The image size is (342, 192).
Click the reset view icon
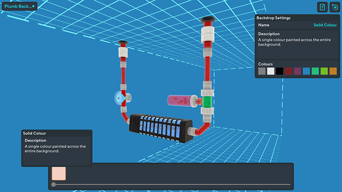(335, 7)
